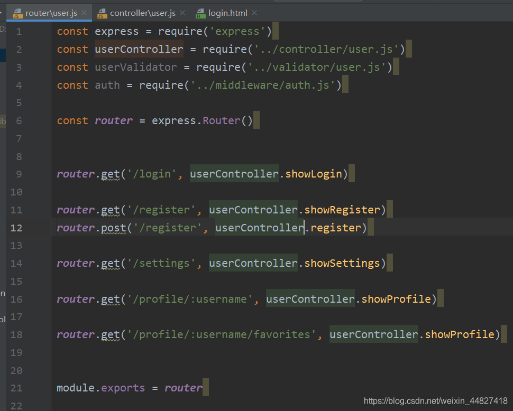Image resolution: width=513 pixels, height=411 pixels.
Task: Click 'exports' on line 21
Action: [123, 388]
